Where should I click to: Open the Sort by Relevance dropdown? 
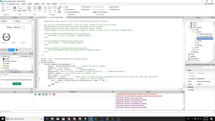coord(19,27)
